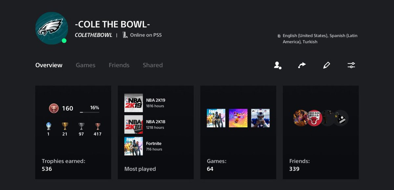Click the green online status dot
The width and height of the screenshot is (394, 190).
[x=64, y=41]
